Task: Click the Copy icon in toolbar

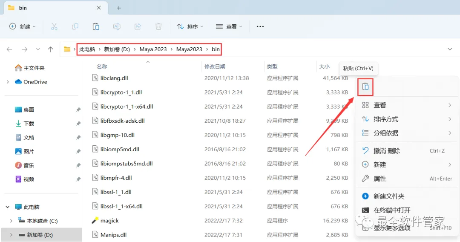Action: click(75, 27)
